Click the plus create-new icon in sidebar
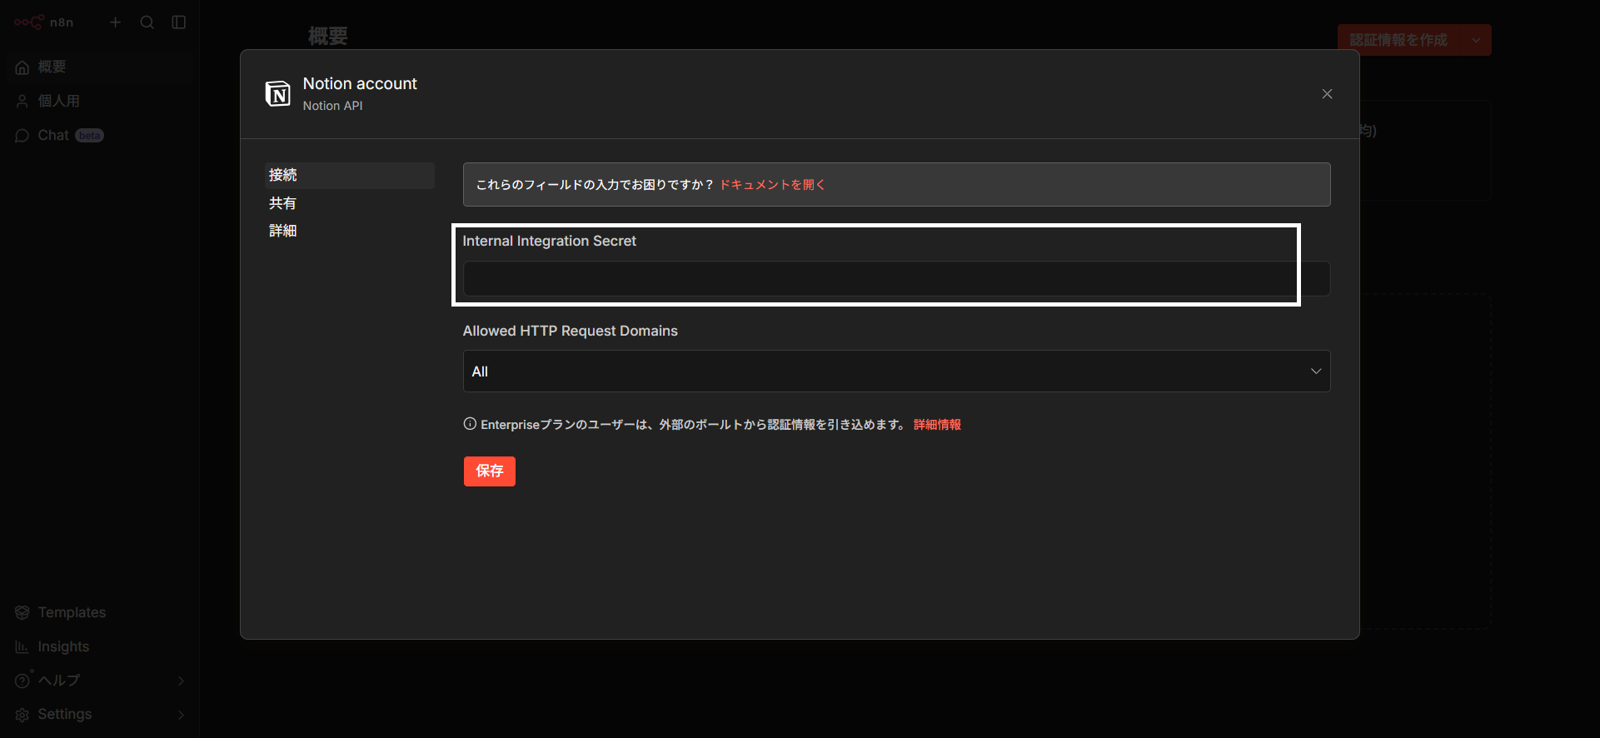Screen dimensions: 1600x738 pyautogui.click(x=116, y=22)
